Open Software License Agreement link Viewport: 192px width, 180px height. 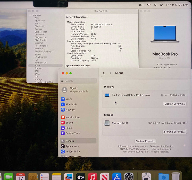[132, 146]
